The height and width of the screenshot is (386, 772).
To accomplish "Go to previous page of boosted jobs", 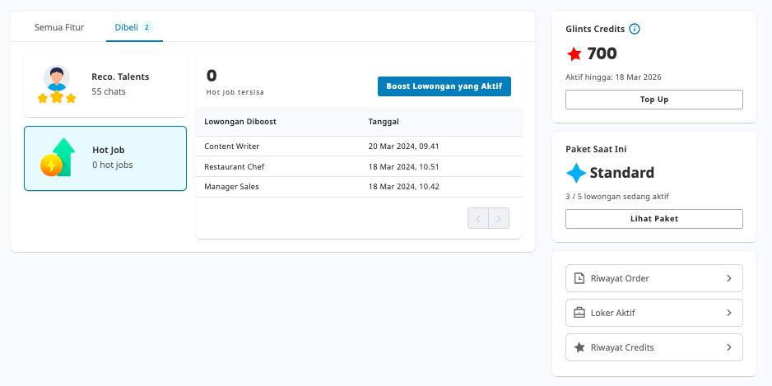I will [x=478, y=218].
